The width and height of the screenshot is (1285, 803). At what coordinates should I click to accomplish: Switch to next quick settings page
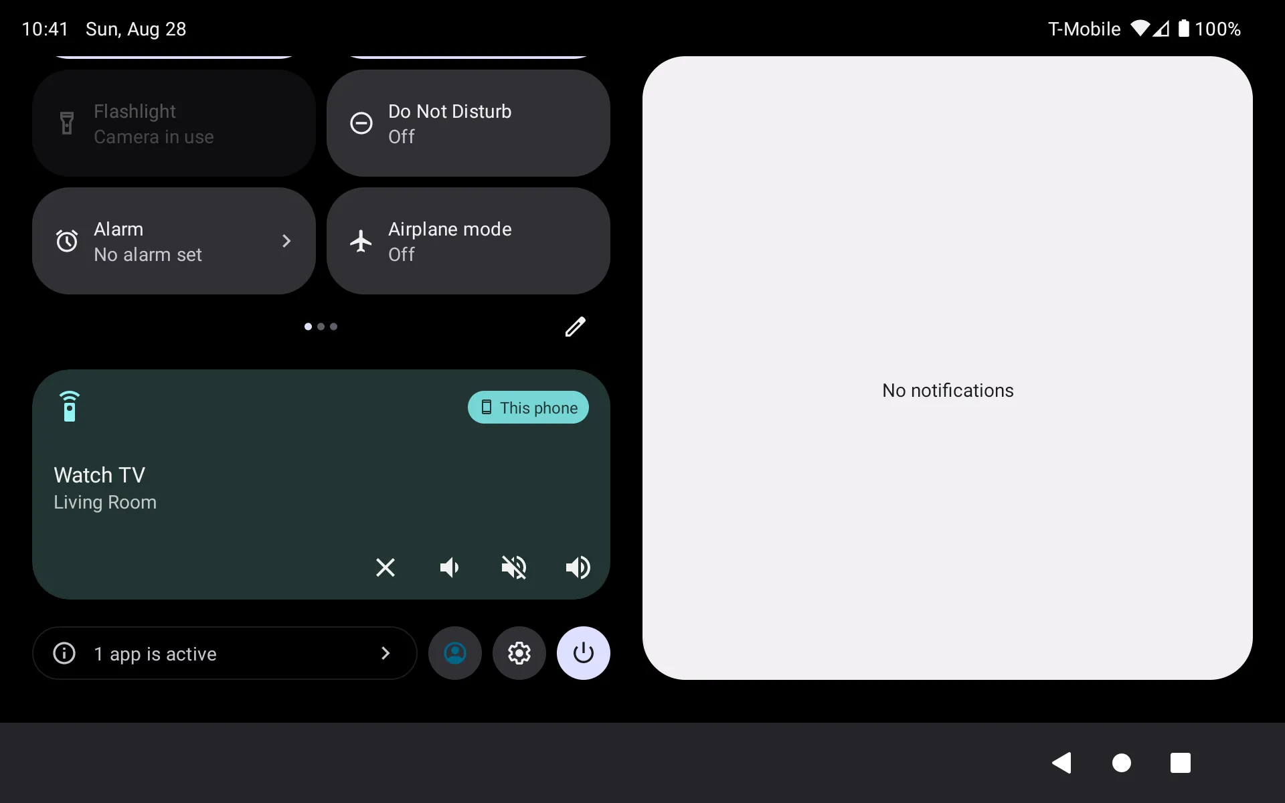click(322, 326)
